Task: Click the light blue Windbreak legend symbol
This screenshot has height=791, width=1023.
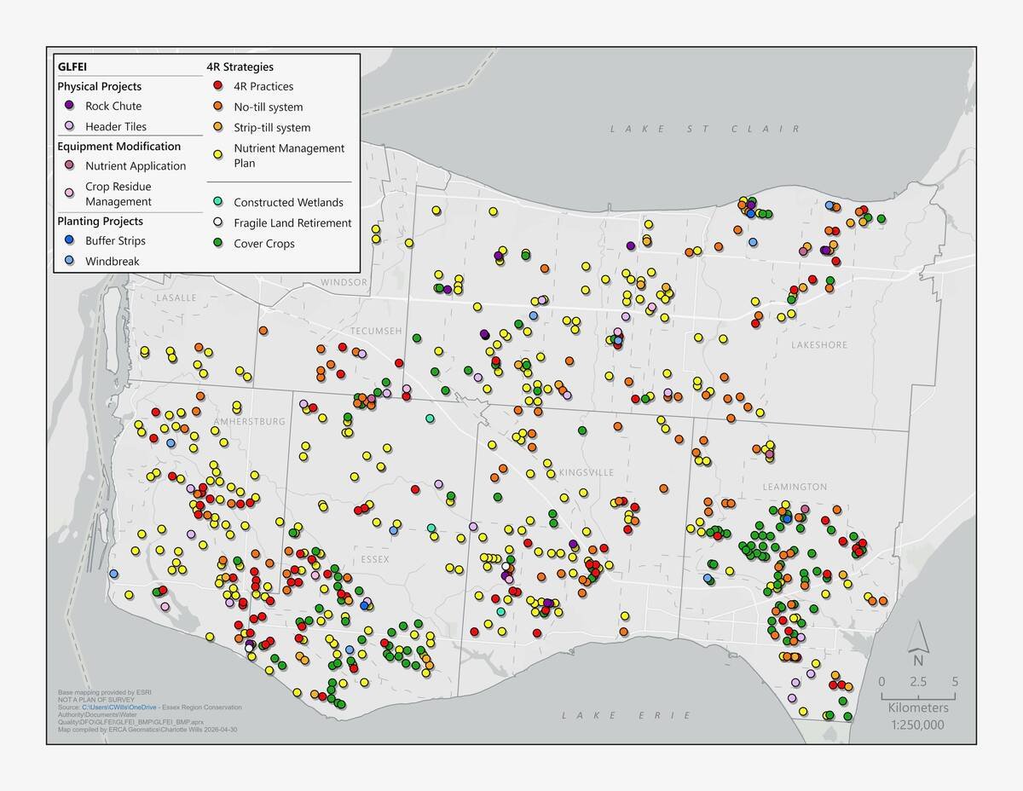Action: tap(70, 261)
